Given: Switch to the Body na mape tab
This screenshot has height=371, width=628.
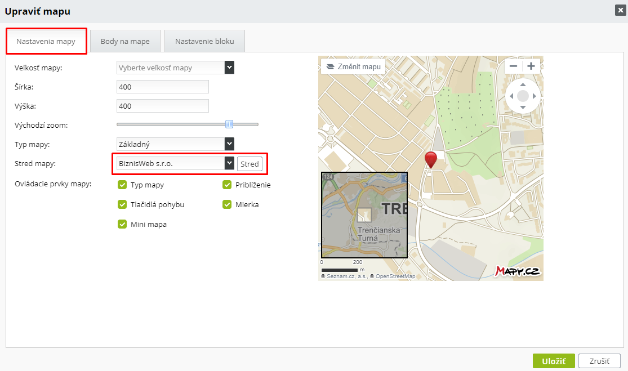Looking at the screenshot, I should [125, 42].
